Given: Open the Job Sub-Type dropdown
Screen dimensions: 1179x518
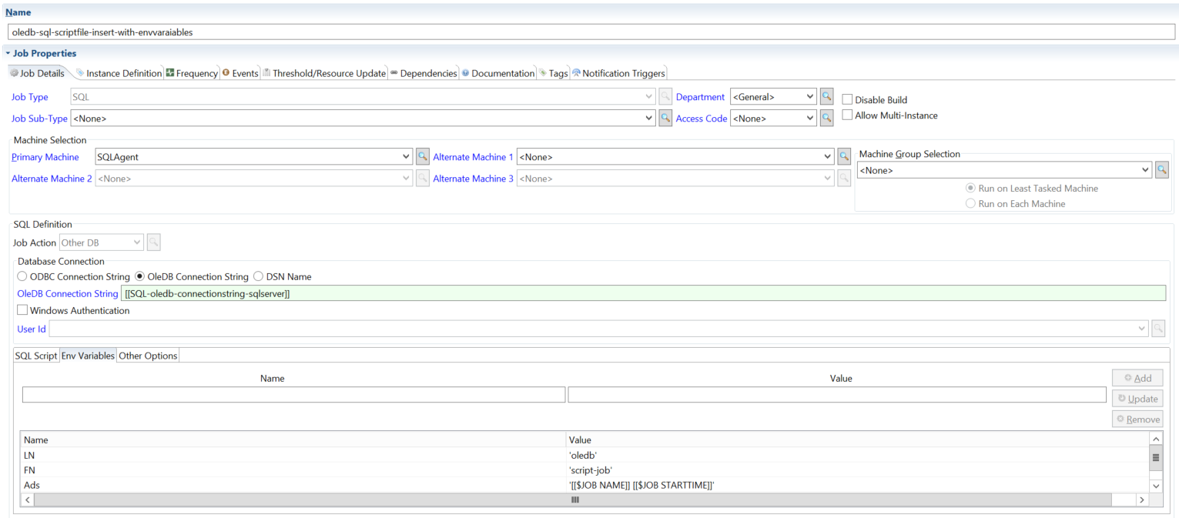Looking at the screenshot, I should tap(650, 119).
